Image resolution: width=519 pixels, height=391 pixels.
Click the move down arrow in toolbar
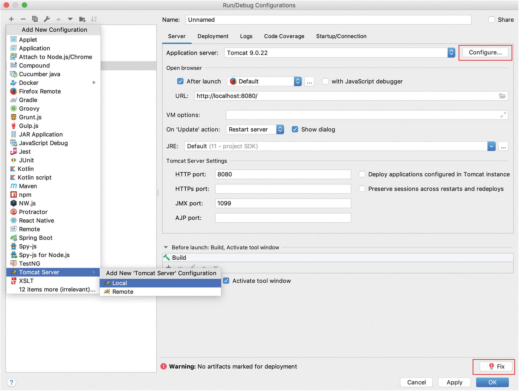(70, 19)
